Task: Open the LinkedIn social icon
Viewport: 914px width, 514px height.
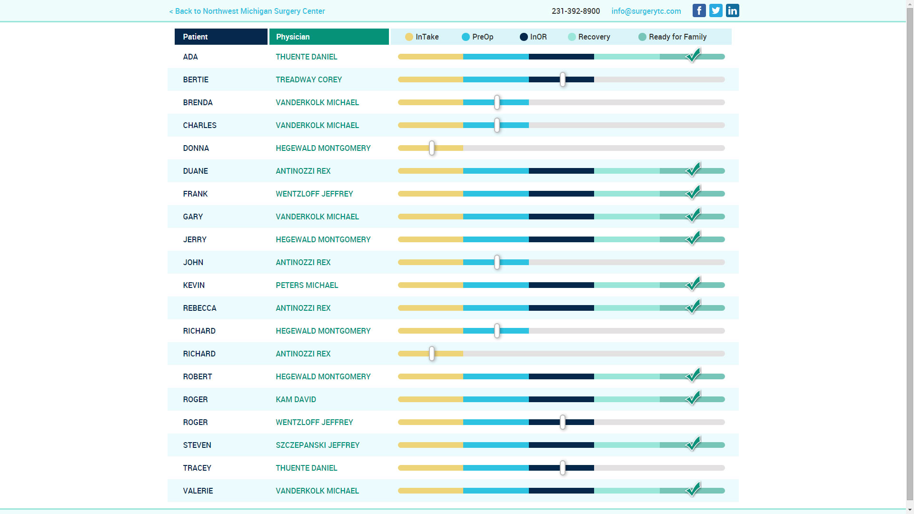Action: pyautogui.click(x=732, y=10)
